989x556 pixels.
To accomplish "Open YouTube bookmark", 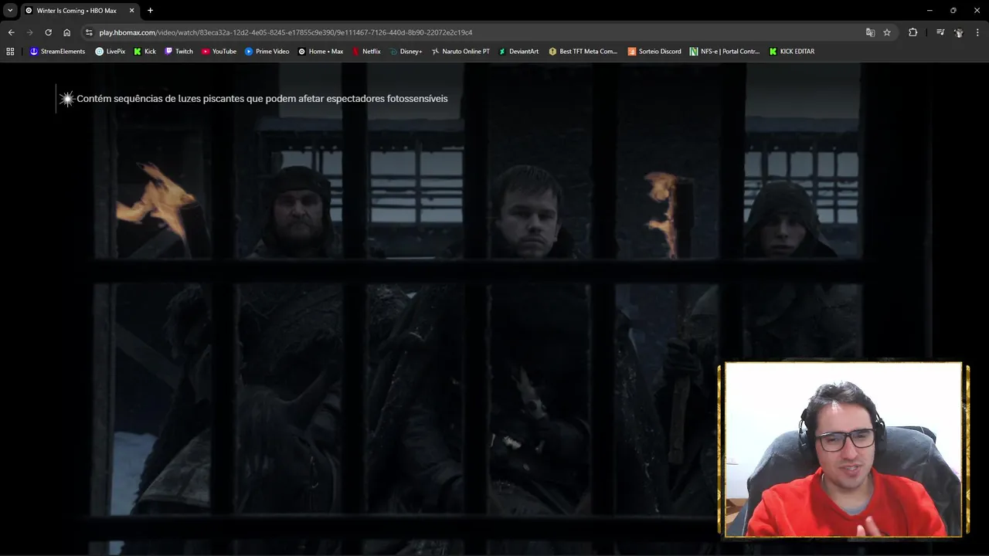I will 219,52.
